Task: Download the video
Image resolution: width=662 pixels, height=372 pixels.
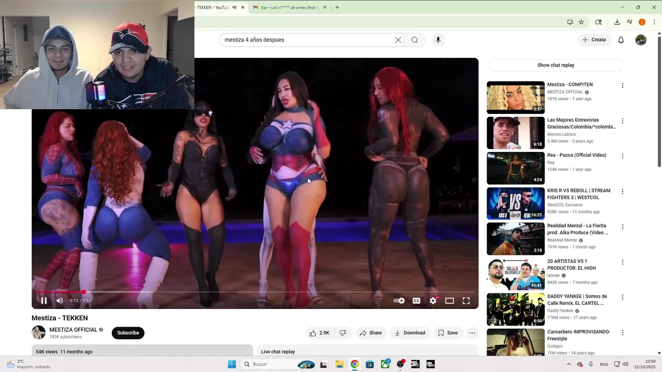Action: pos(410,333)
